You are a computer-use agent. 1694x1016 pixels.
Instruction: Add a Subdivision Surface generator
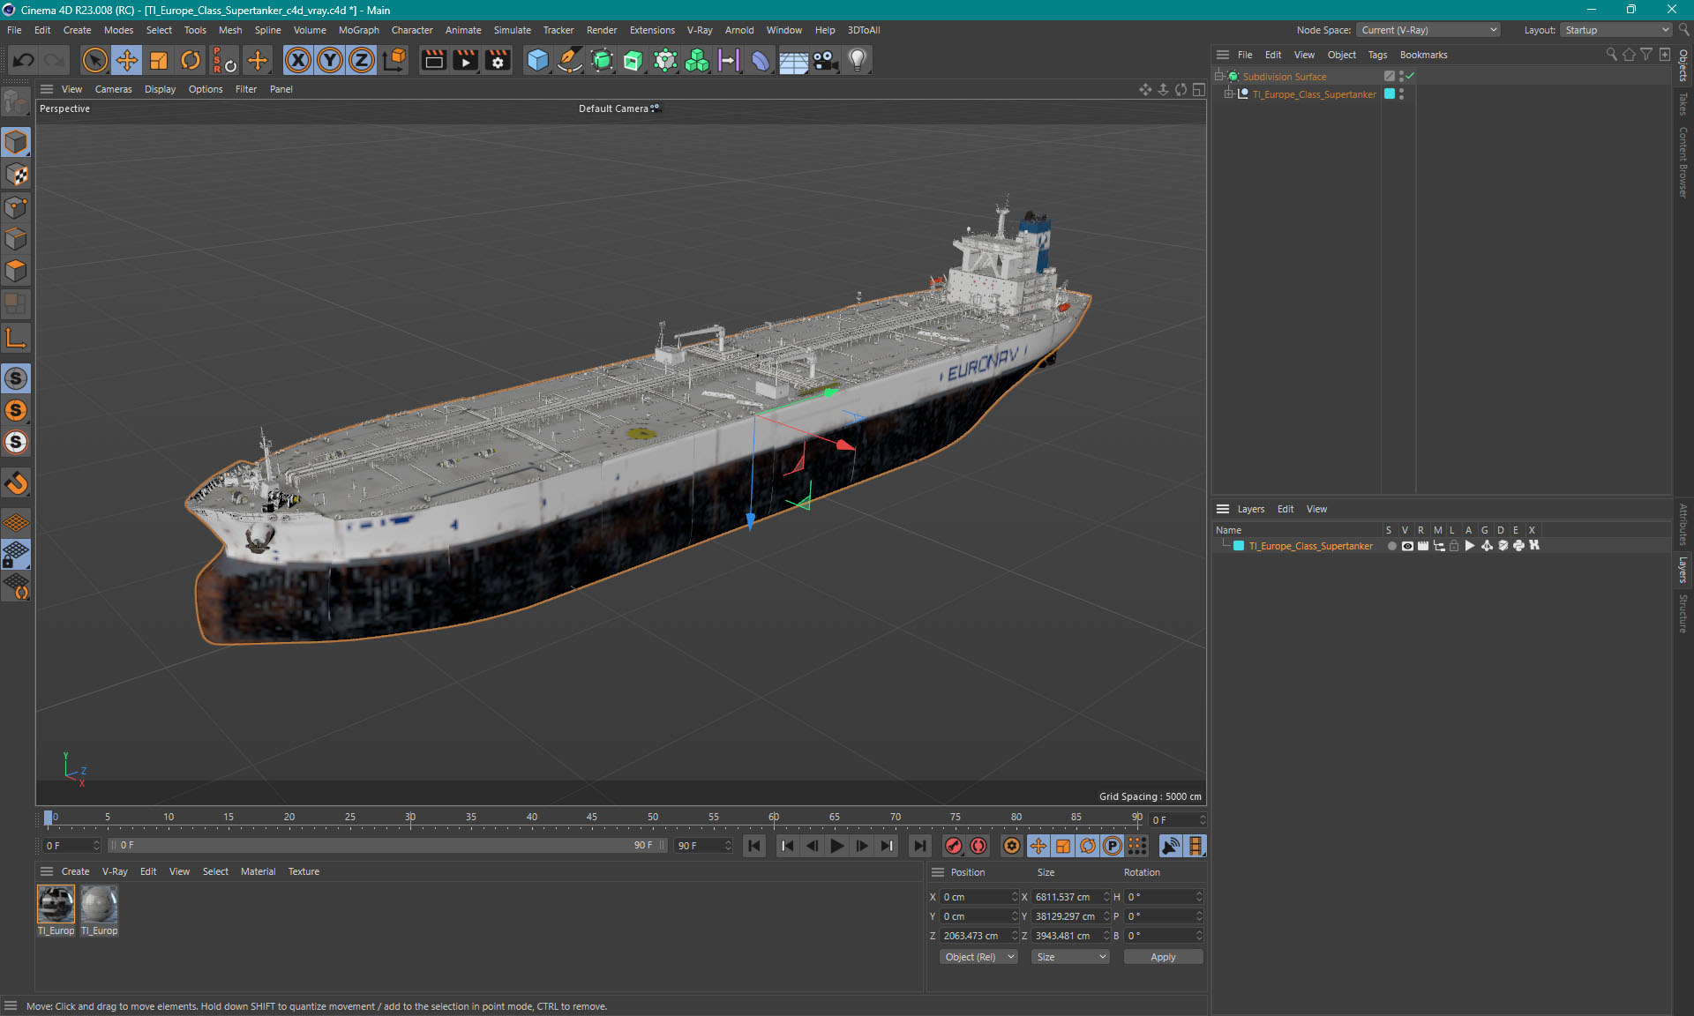tap(602, 60)
